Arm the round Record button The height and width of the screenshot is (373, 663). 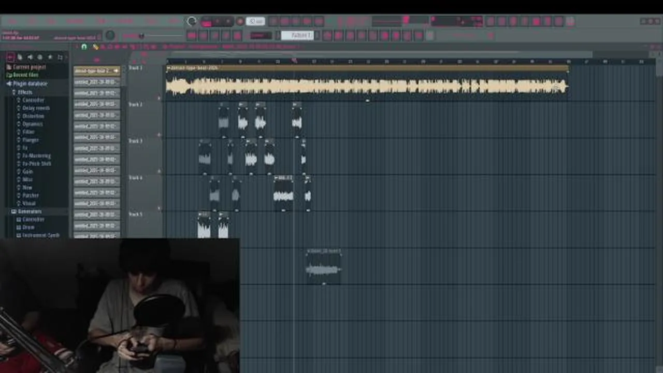click(240, 21)
